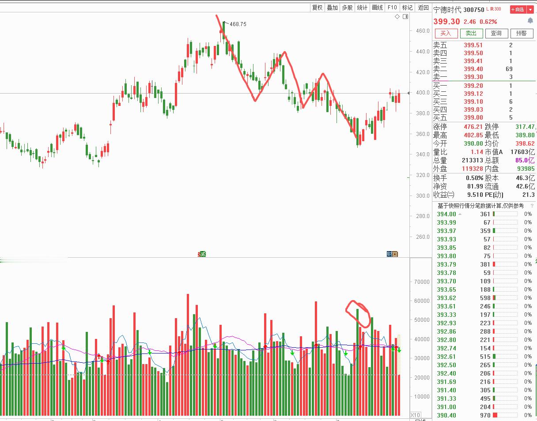Click the 复权 toolbar button

pyautogui.click(x=318, y=8)
